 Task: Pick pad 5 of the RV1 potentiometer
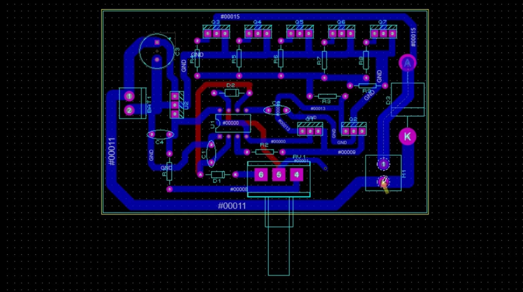click(x=279, y=175)
